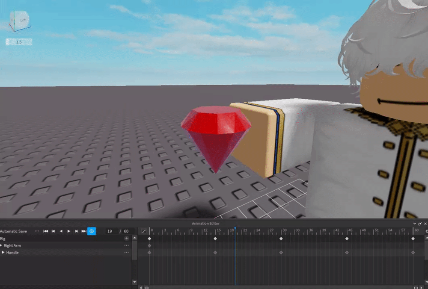Click timeline horizontal scroll right arrow

click(x=422, y=287)
